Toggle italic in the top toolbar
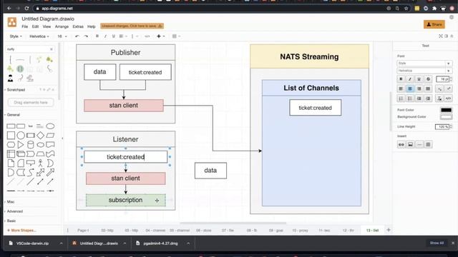458x257 pixels. [105, 36]
